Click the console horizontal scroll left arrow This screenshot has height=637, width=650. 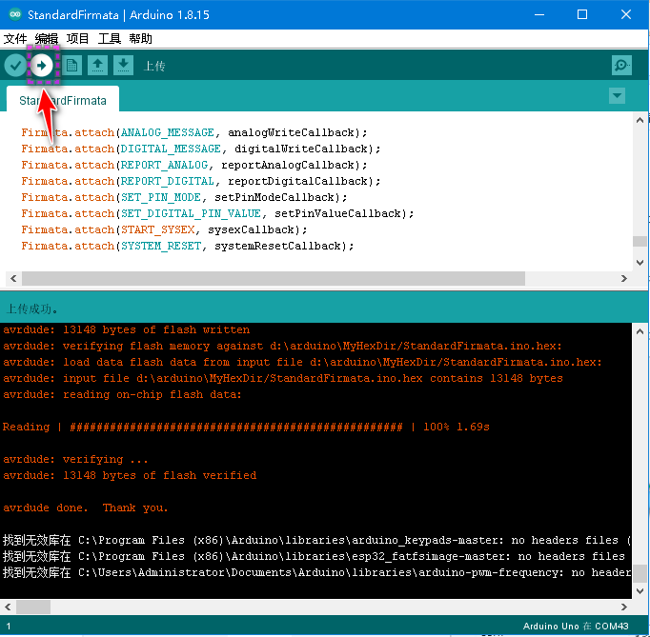pyautogui.click(x=8, y=607)
